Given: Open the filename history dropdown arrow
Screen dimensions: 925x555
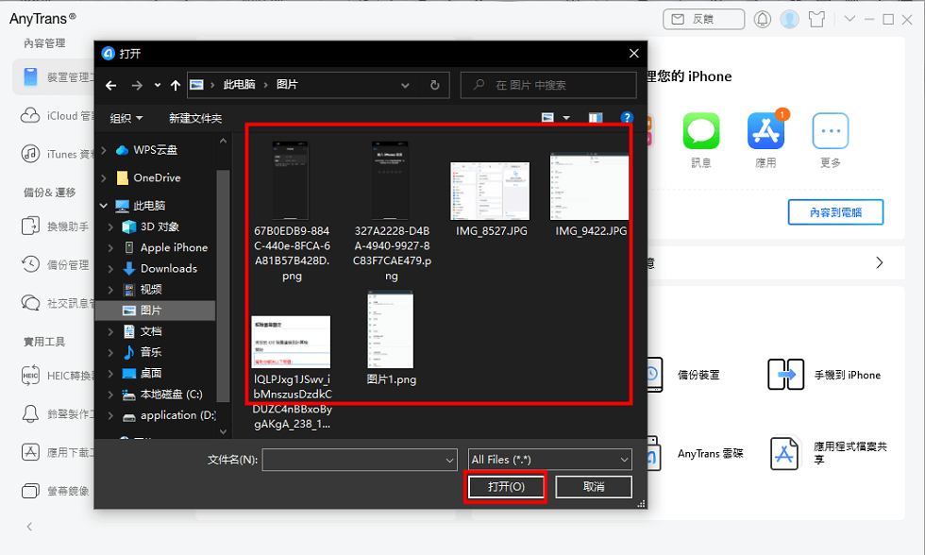Looking at the screenshot, I should (450, 460).
